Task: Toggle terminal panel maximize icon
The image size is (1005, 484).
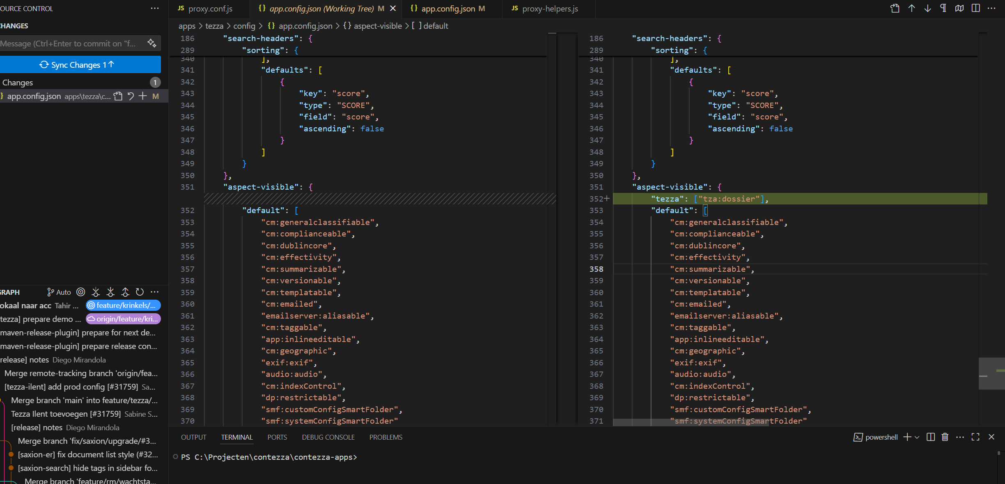Action: 975,437
